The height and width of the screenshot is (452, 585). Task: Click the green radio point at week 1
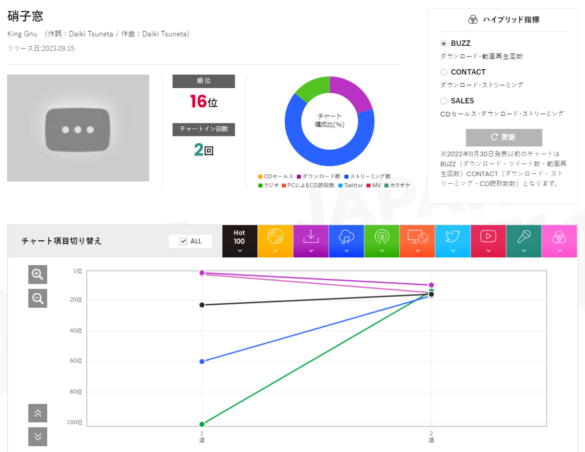tap(202, 424)
